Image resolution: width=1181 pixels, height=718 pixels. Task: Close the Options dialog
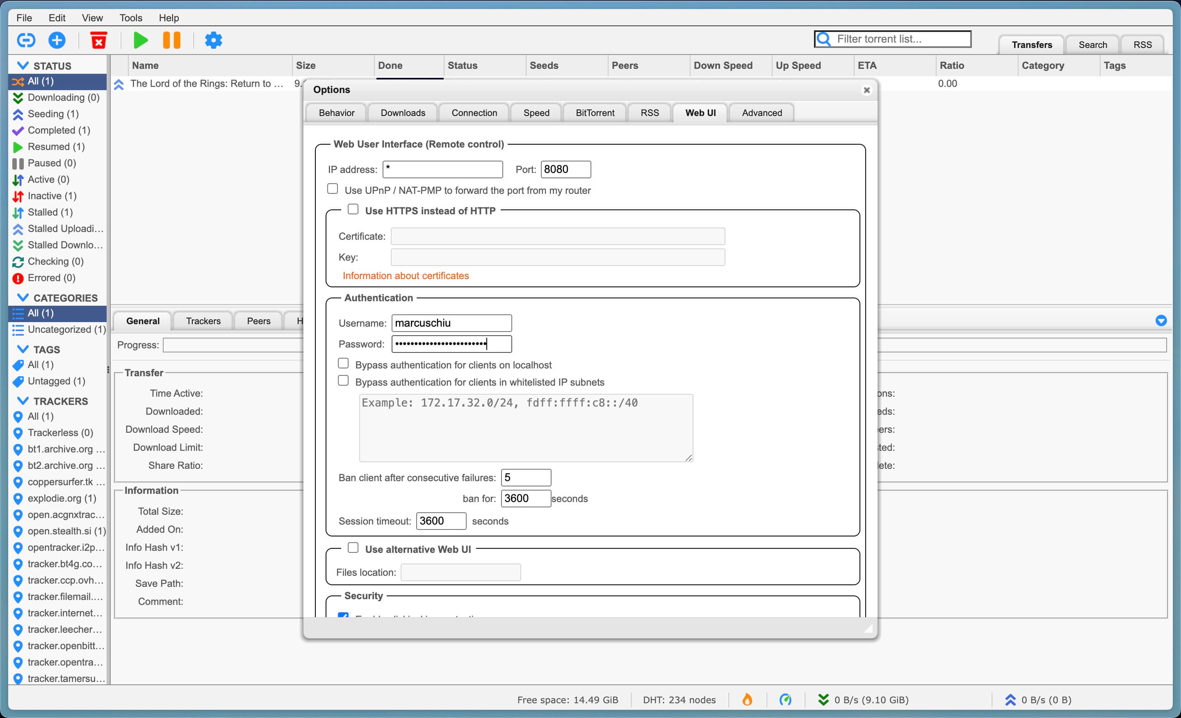(x=866, y=90)
